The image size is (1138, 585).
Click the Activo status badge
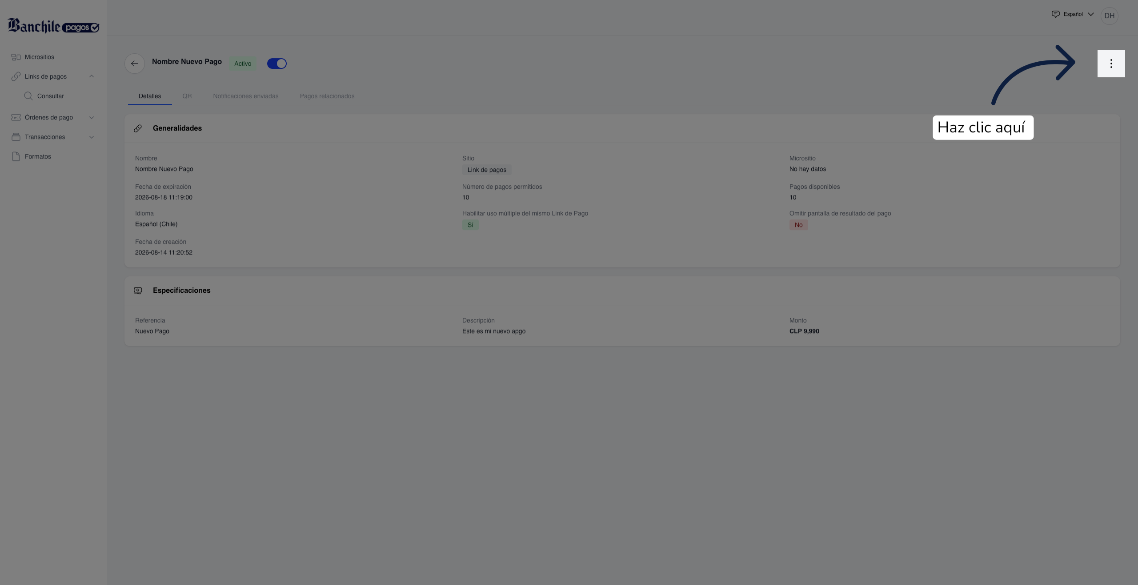pos(243,64)
